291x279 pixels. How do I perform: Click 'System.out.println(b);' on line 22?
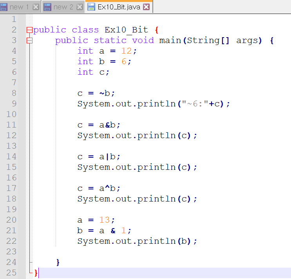137,241
